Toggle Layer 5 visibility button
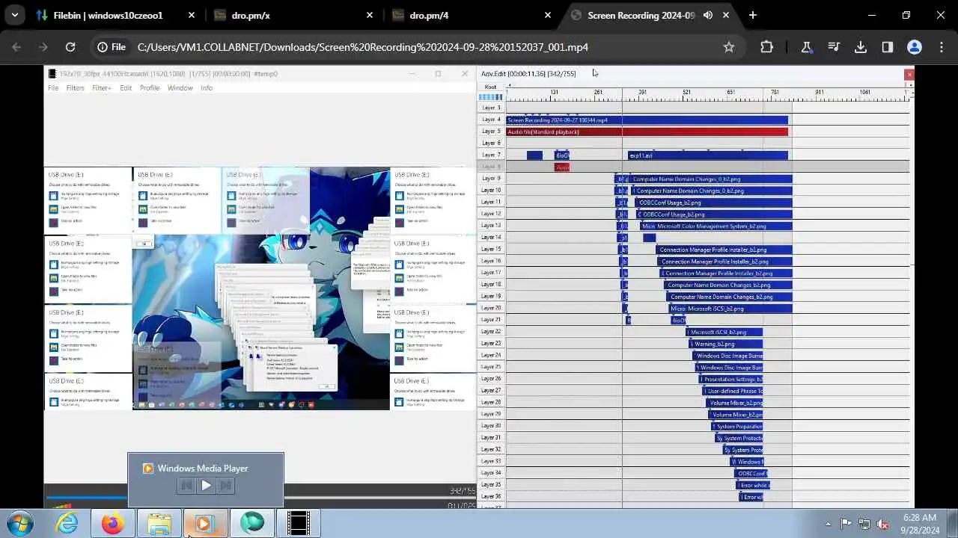The width and height of the screenshot is (958, 538). pyautogui.click(x=491, y=132)
